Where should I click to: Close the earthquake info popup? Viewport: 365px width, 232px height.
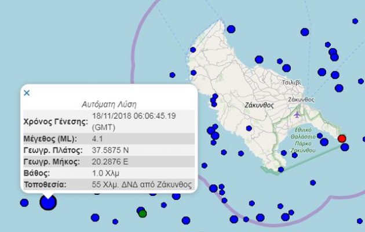27,92
